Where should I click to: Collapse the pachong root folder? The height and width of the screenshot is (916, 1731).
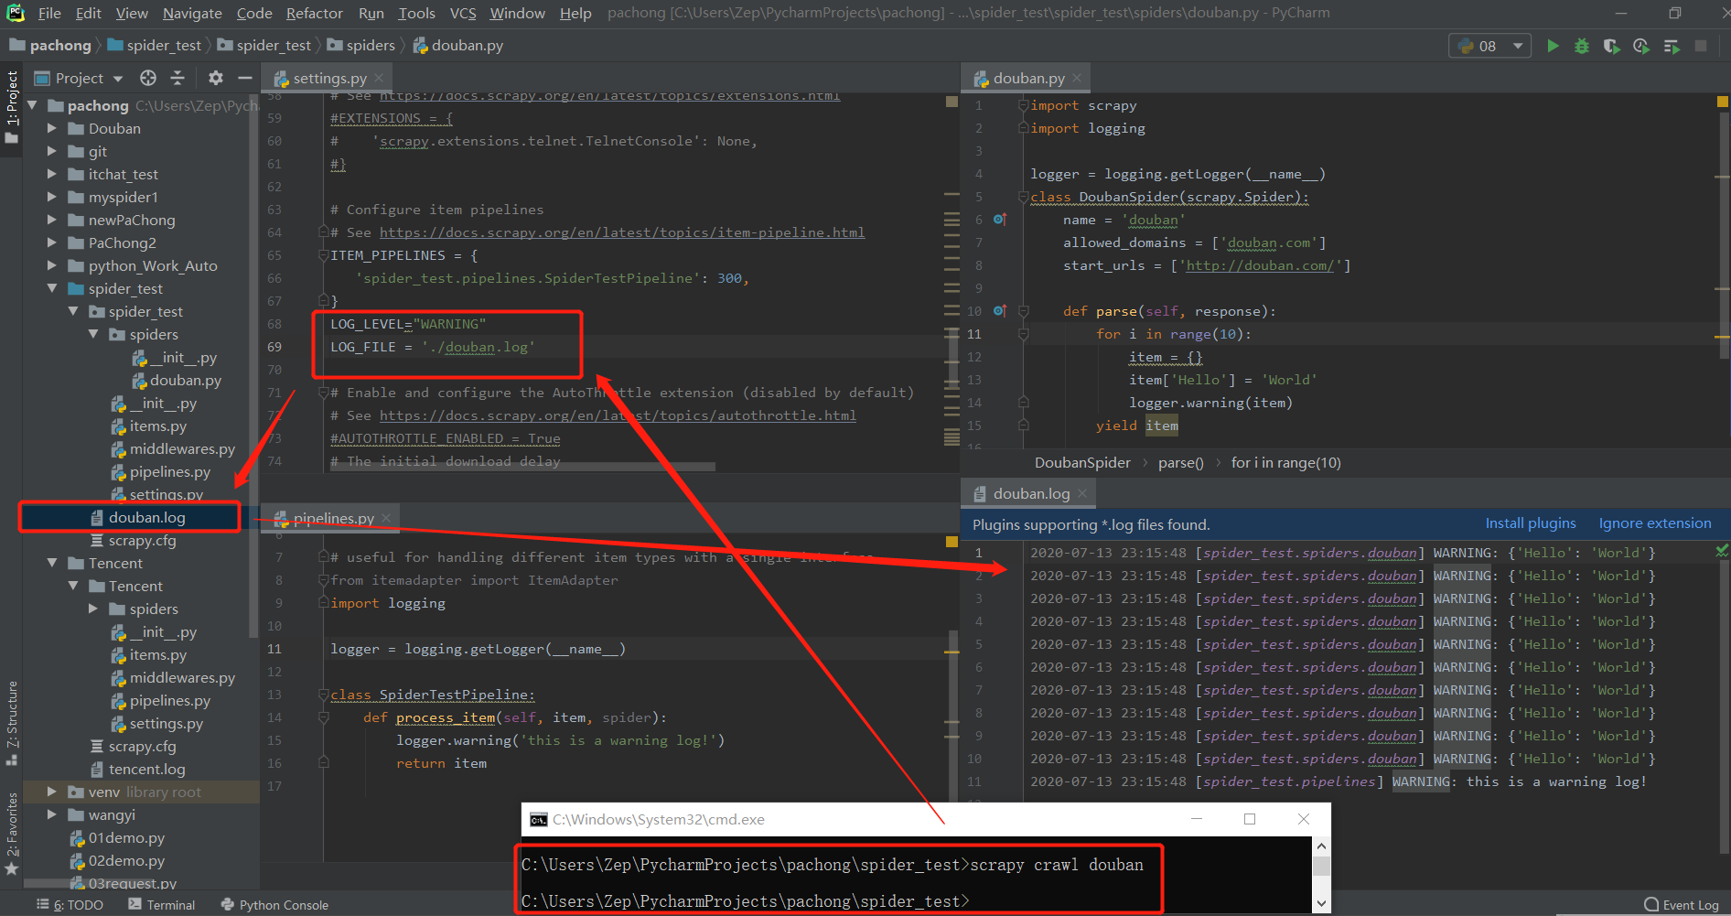[32, 106]
